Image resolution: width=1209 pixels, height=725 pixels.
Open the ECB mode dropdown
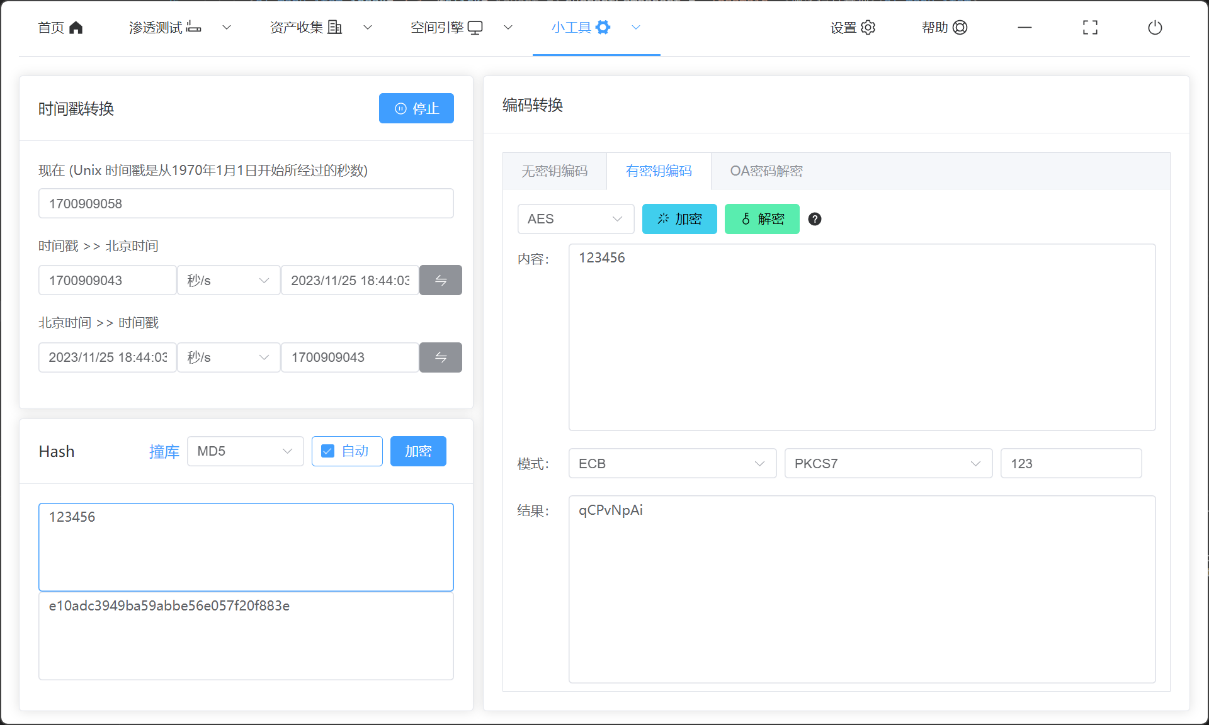[x=672, y=464]
